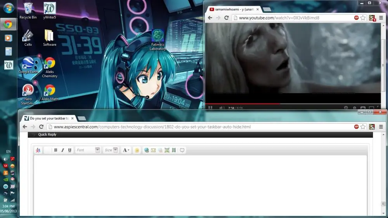The height and width of the screenshot is (218, 388).
Task: Open yWriter pinned on the taskbar
Action: 9,65
